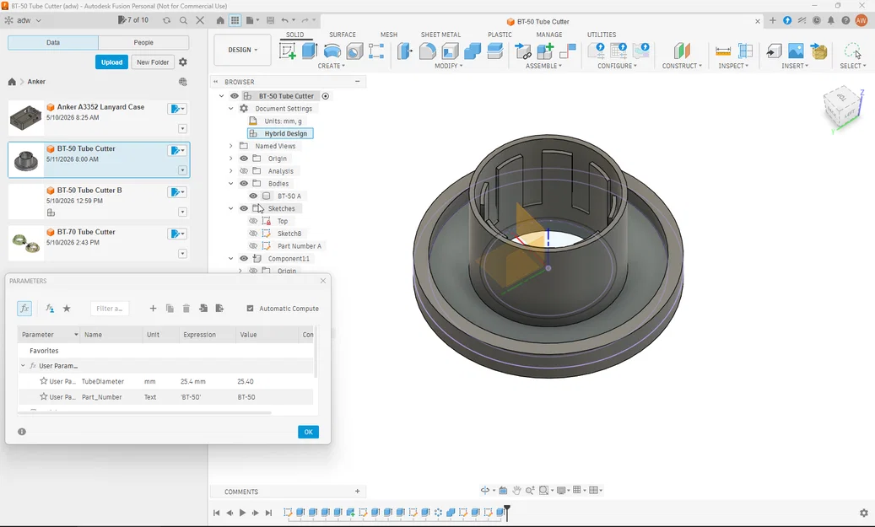Select the Extrude tool

point(309,51)
